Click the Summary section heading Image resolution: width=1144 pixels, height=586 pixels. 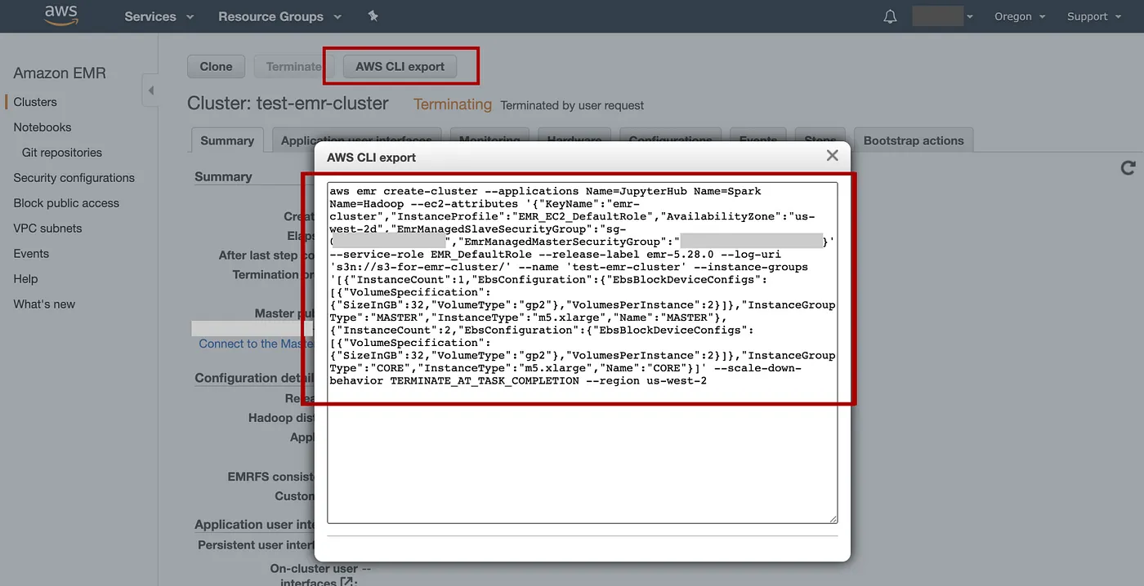223,176
